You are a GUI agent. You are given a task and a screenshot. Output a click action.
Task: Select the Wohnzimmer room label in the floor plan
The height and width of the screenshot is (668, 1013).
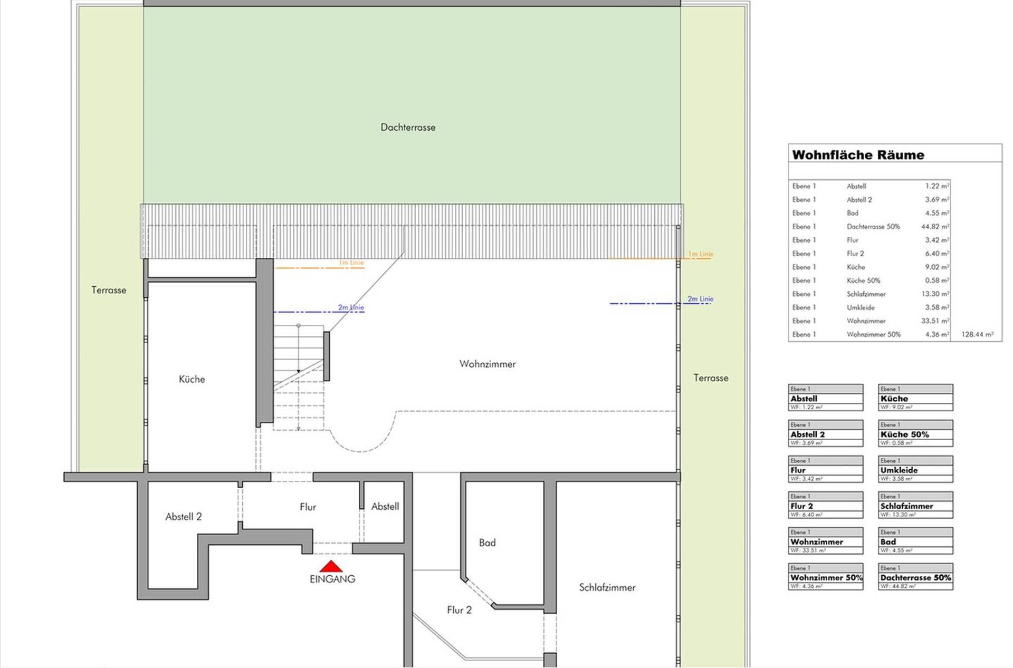[488, 364]
